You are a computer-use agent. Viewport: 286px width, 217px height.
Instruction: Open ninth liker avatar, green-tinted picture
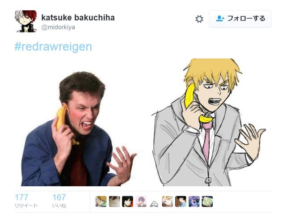(207, 201)
